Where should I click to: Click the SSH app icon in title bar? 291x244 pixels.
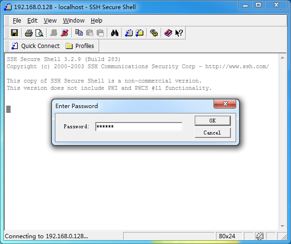click(8, 7)
